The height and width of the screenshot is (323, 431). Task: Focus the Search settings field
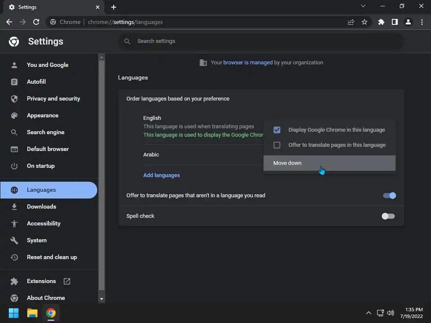pyautogui.click(x=261, y=41)
